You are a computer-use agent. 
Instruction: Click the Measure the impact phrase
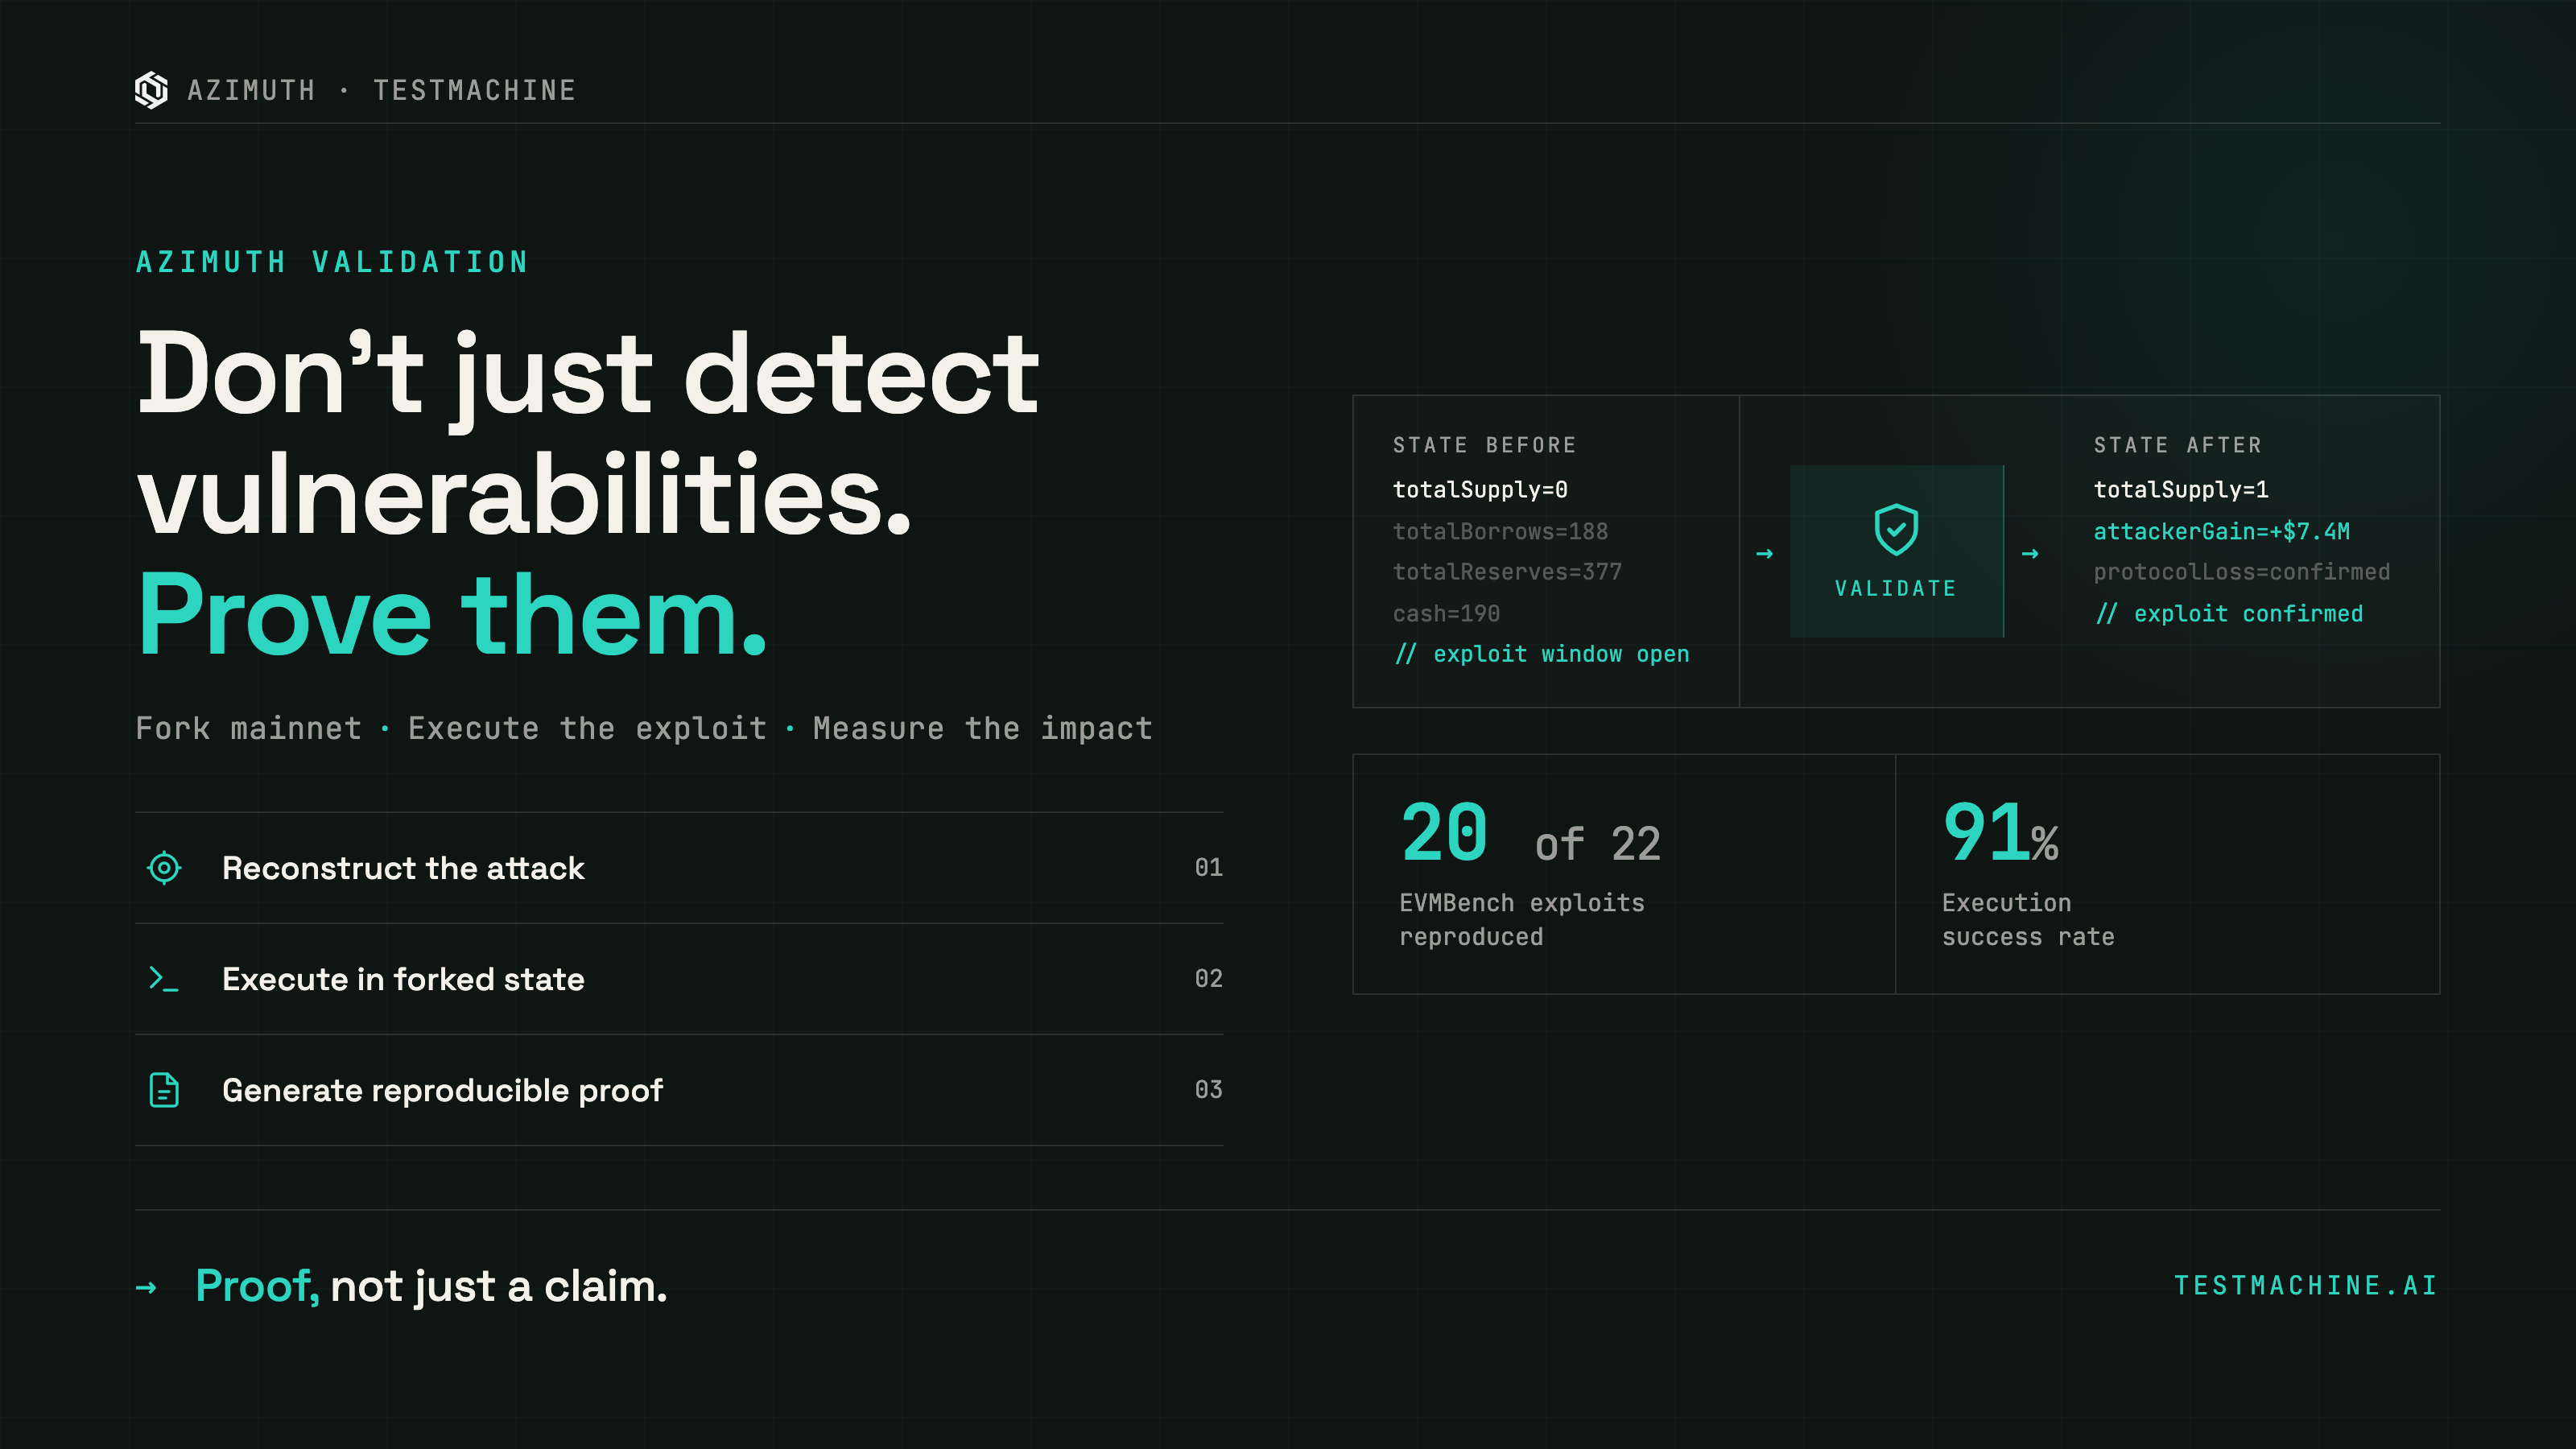(x=983, y=729)
